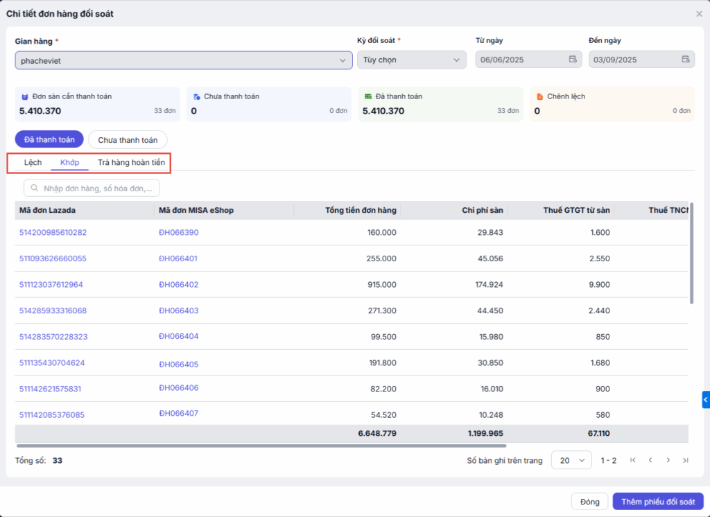This screenshot has width=710, height=517.
Task: Switch to the 'Lệch' tab
Action: click(x=33, y=162)
